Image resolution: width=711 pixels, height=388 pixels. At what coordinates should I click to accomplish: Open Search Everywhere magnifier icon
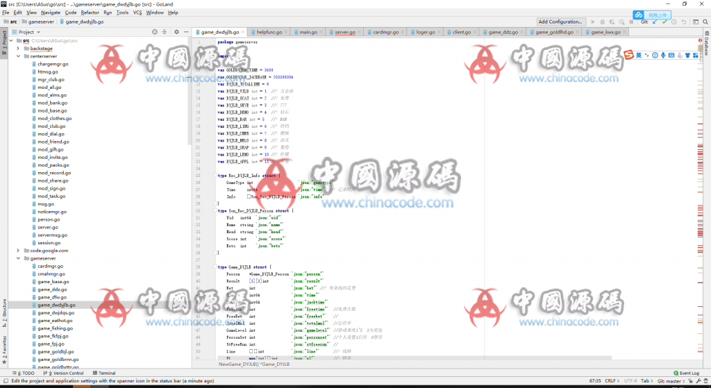tap(705, 22)
